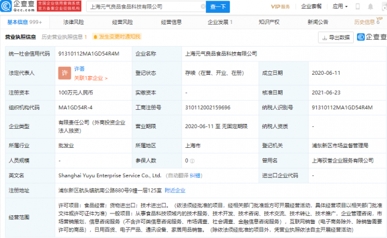Viewport: 387px width, 238px height.
Task: Select the 营业执照信息 section heading
Action: pyautogui.click(x=20, y=37)
